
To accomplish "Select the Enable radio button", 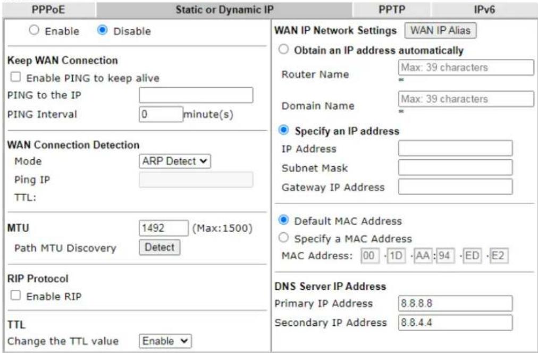I will coord(34,30).
